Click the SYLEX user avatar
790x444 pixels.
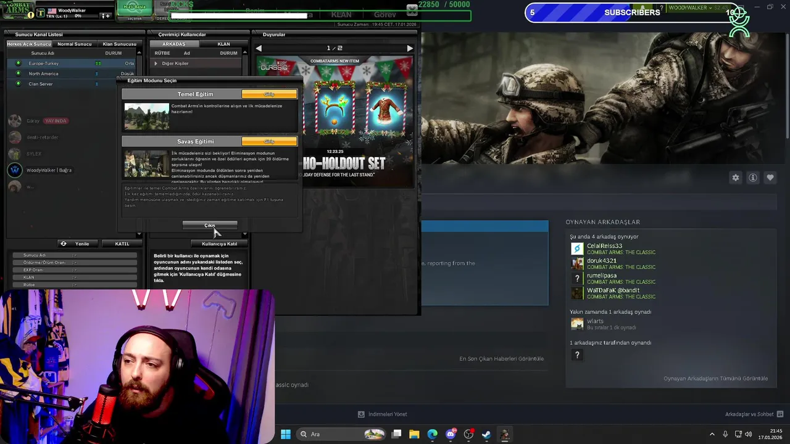(x=15, y=154)
